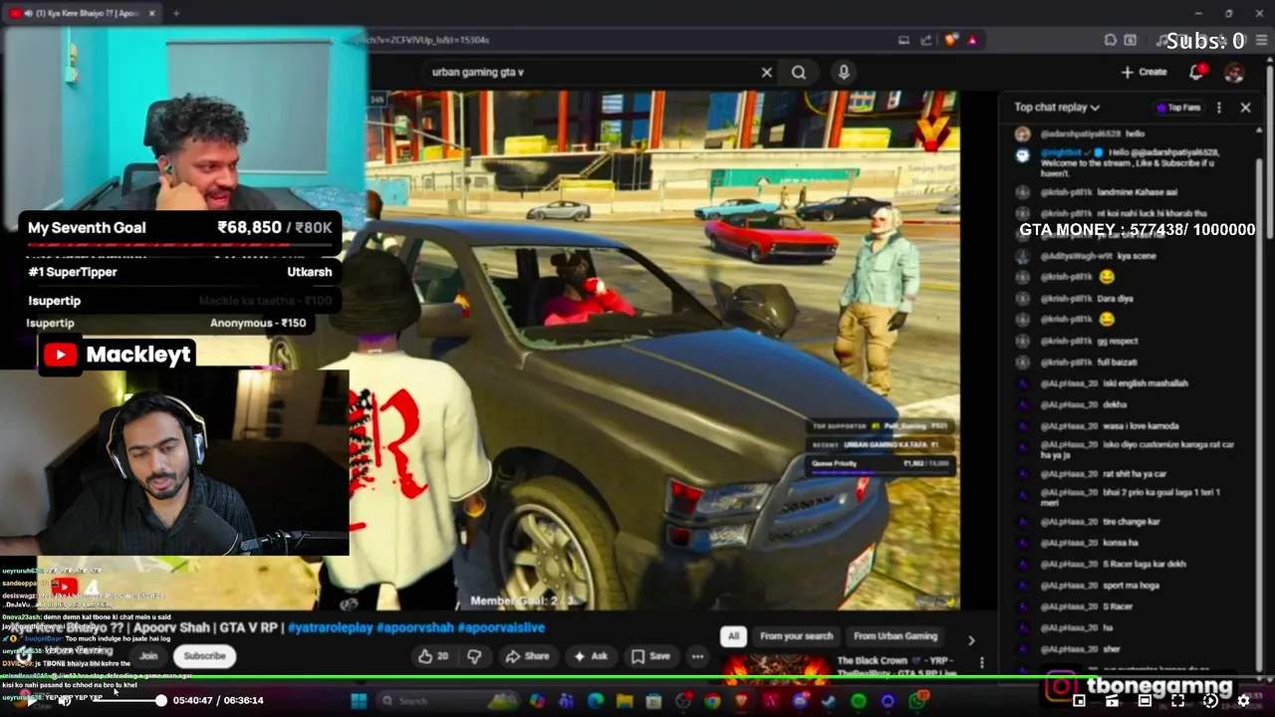Open the video player settings gear
Image resolution: width=1275 pixels, height=717 pixels.
pyautogui.click(x=1243, y=700)
